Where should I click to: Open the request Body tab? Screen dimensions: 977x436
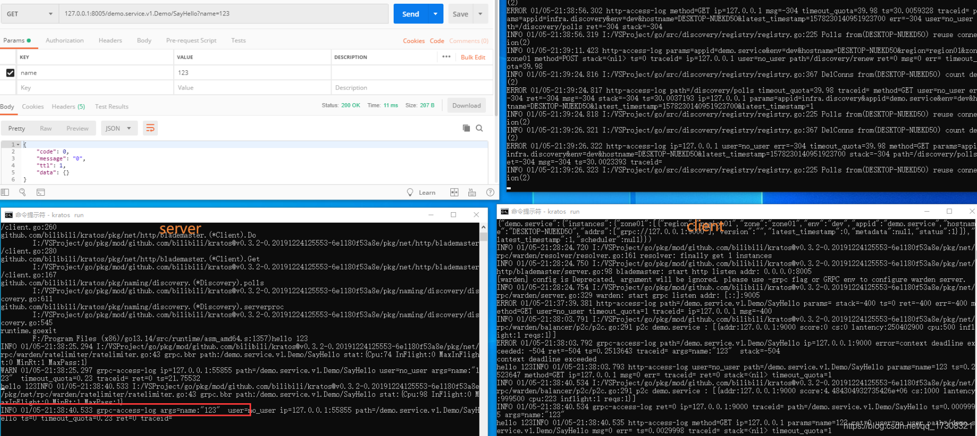tap(144, 40)
